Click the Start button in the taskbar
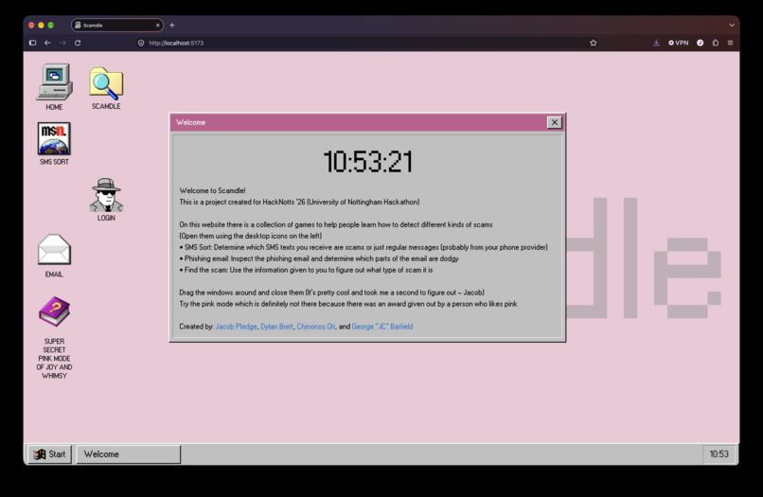The height and width of the screenshot is (497, 763). [49, 454]
